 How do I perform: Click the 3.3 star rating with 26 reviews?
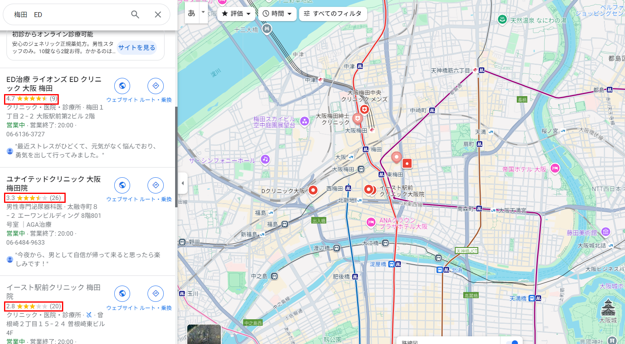[x=34, y=198]
